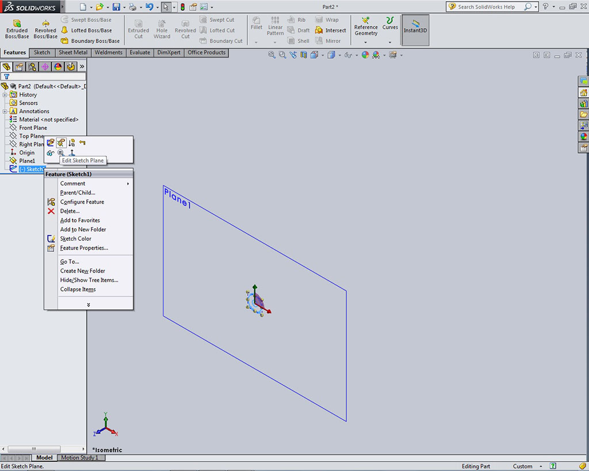
Task: Toggle the Select cursor tool
Action: click(165, 7)
